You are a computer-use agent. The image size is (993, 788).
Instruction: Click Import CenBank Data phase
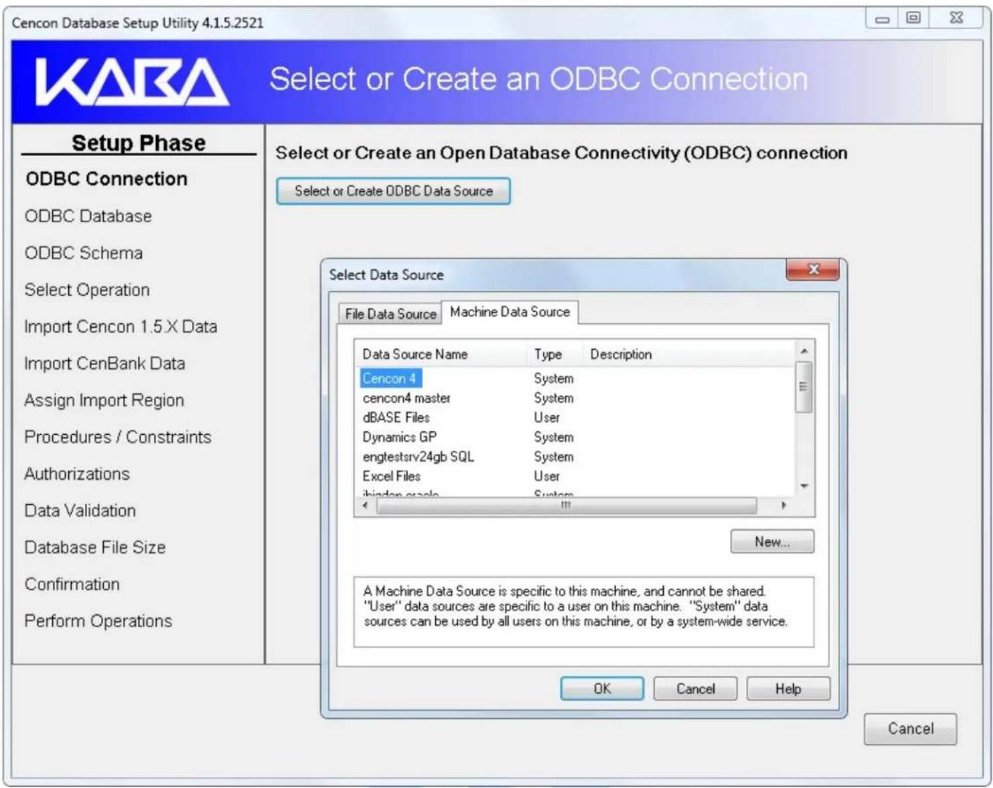(x=104, y=364)
